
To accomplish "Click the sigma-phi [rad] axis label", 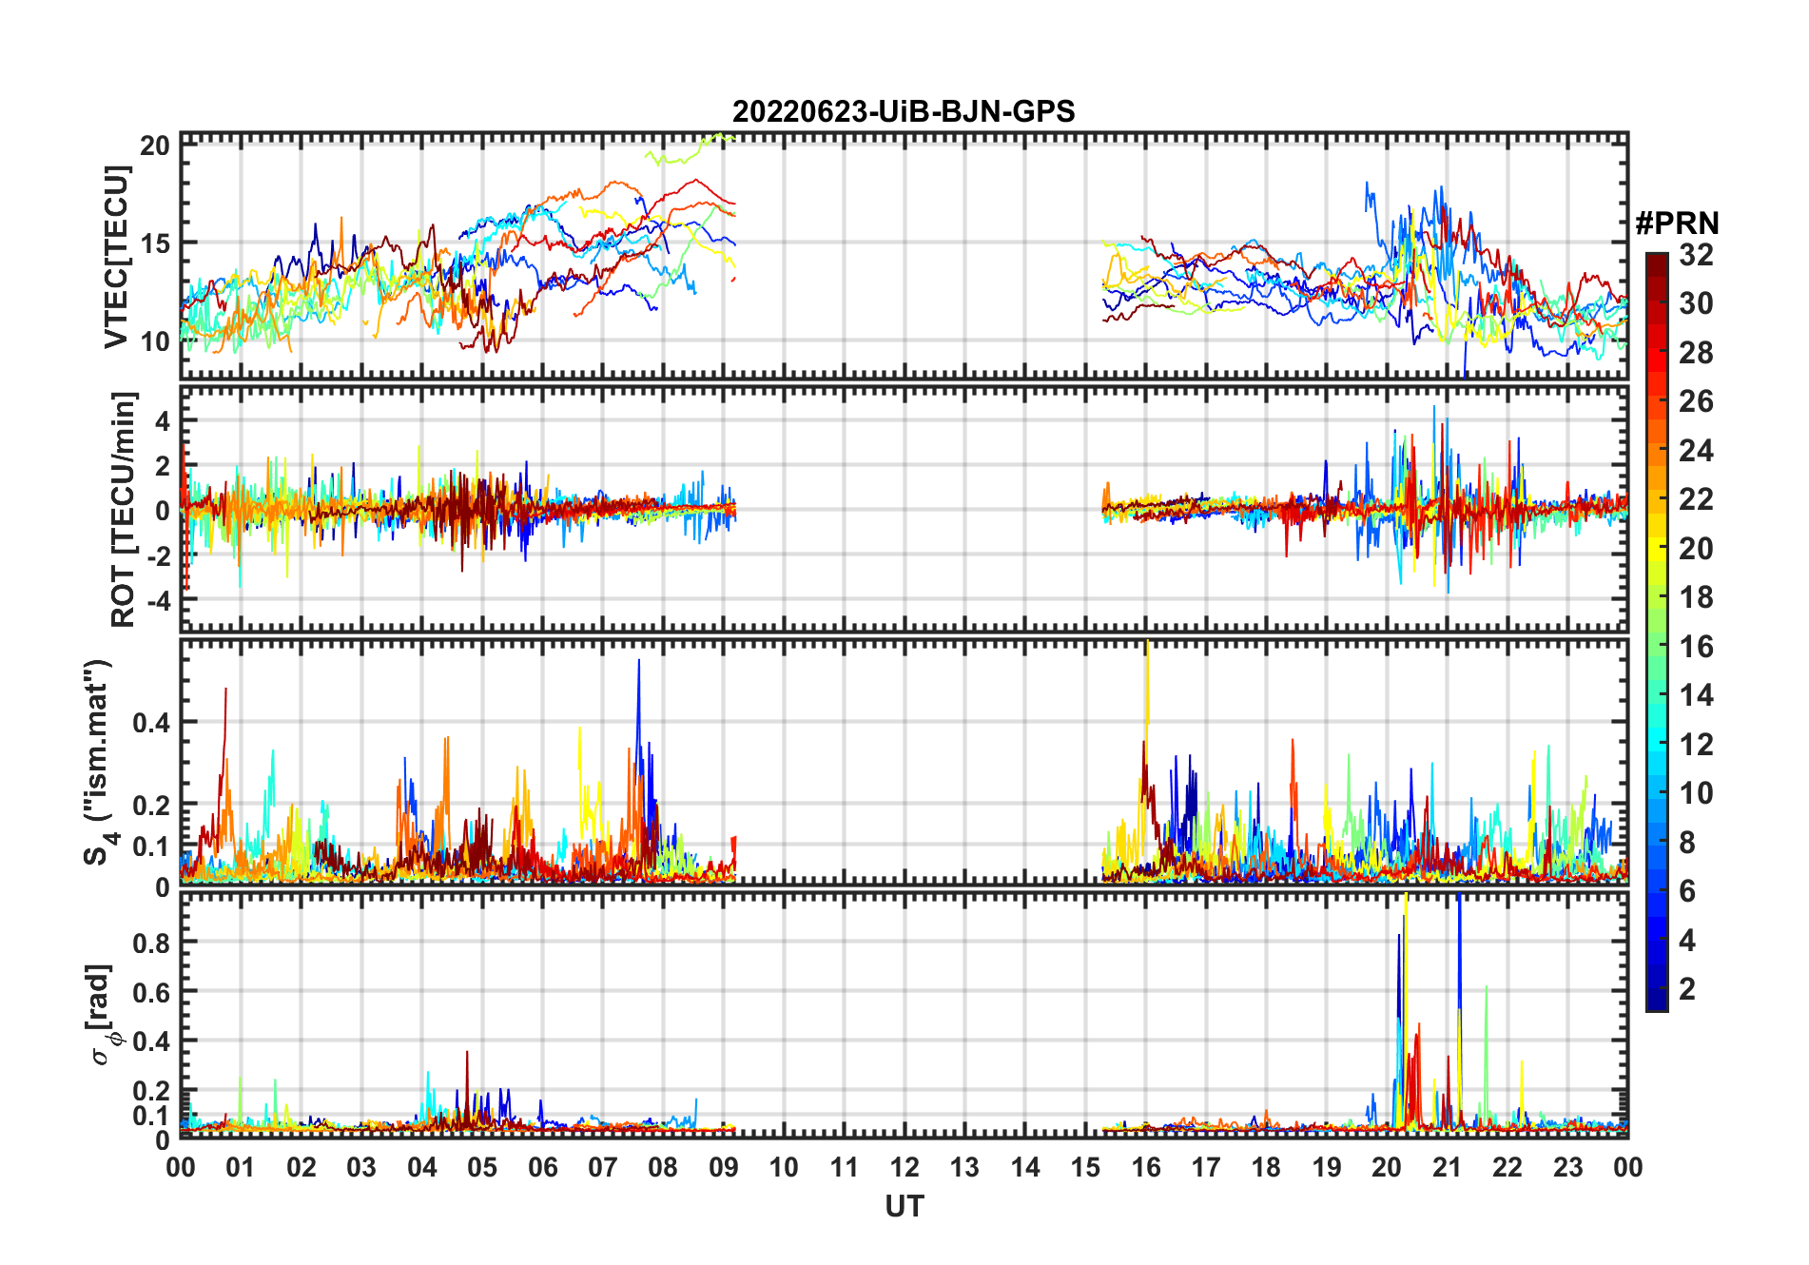I will pyautogui.click(x=103, y=1015).
